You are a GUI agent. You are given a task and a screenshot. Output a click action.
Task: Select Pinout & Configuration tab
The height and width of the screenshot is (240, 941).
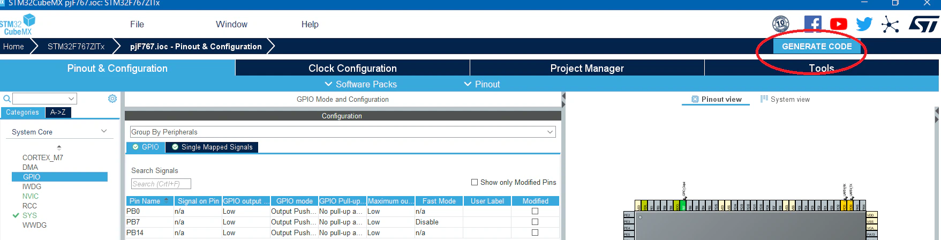point(117,68)
